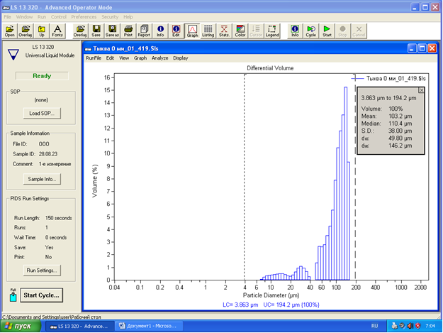Toggle the Legend toolbar button
Image resolution: width=443 pixels, height=333 pixels.
tap(272, 29)
